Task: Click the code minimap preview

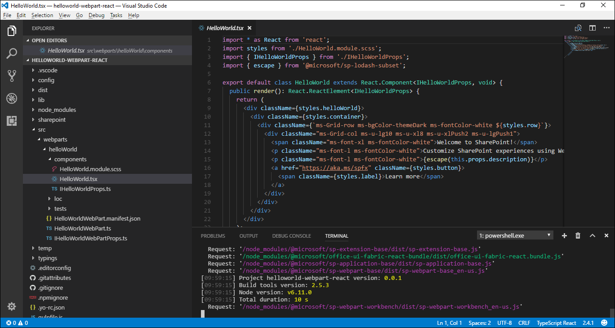Action: (586, 47)
